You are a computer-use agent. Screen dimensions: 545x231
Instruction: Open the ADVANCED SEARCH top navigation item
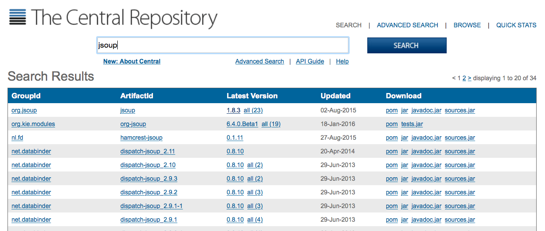point(407,25)
